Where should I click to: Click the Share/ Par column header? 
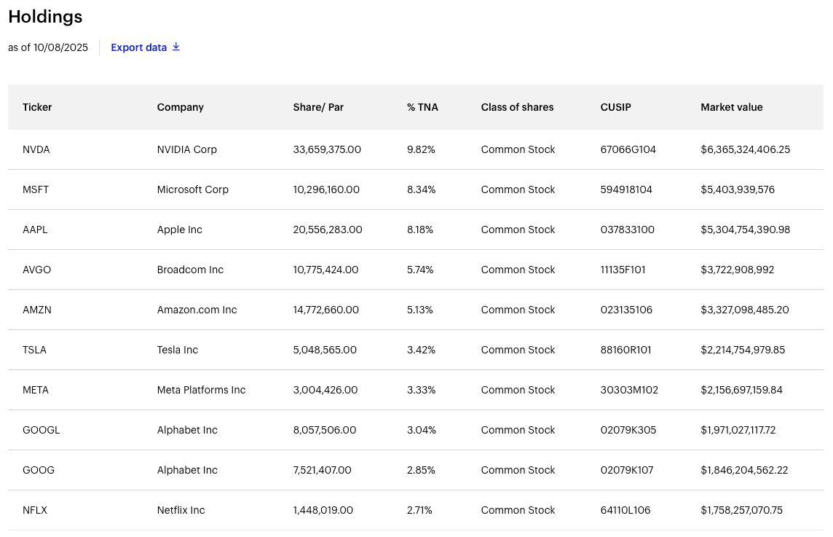coord(318,107)
